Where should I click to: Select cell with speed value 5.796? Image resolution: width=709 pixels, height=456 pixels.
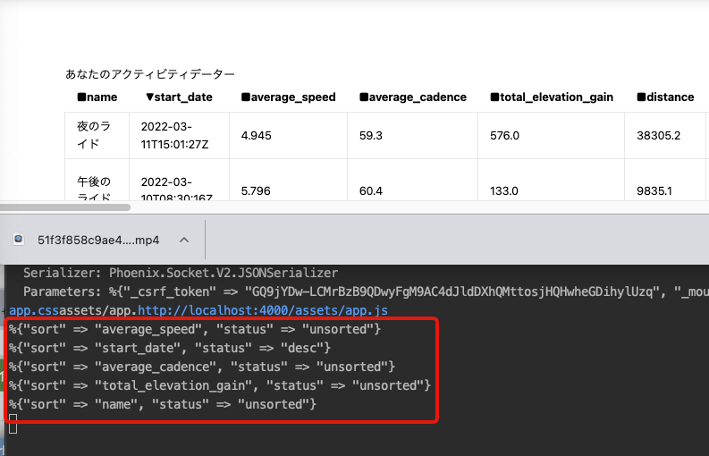[x=288, y=180]
